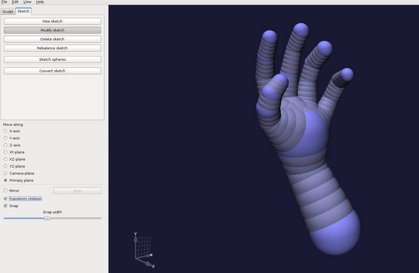Viewport: 419px width, 273px height.
Task: Open the Edit menu
Action: click(x=15, y=2)
